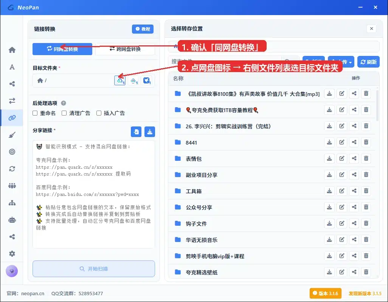Click the 发现新版本 3.1.5 link
The width and height of the screenshot is (388, 302).
tap(365, 293)
